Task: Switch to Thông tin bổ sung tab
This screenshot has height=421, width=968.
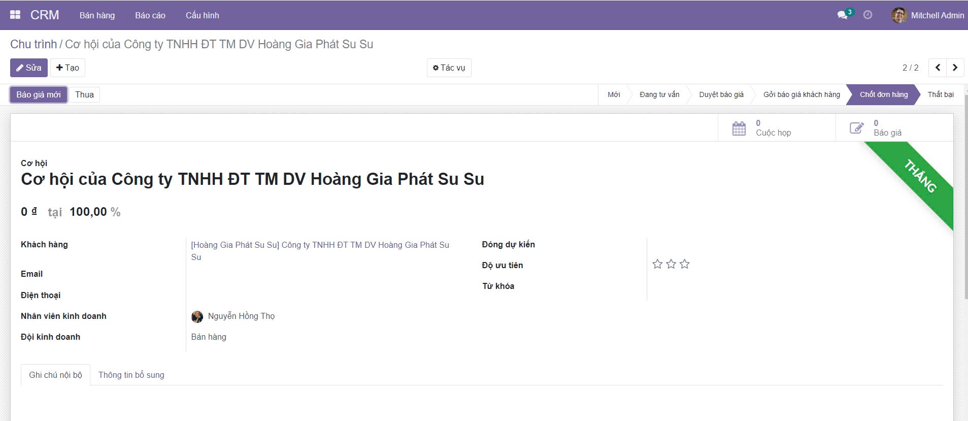Action: tap(131, 375)
